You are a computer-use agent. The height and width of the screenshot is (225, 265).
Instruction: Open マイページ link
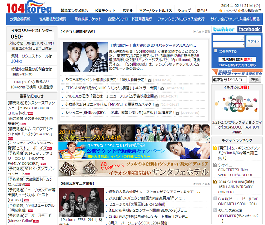(230, 11)
